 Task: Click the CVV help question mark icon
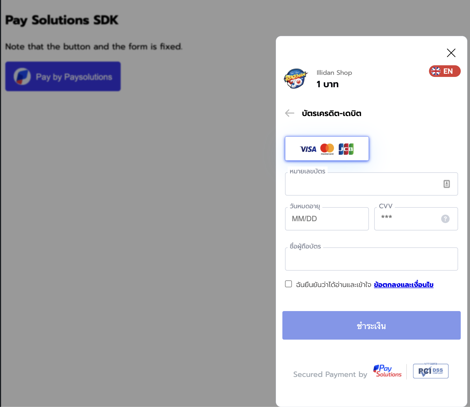click(445, 219)
